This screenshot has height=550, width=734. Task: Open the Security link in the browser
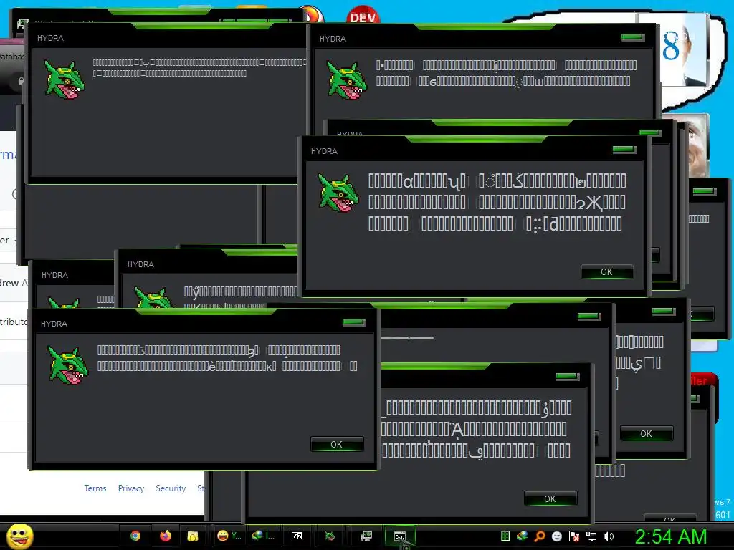(171, 488)
